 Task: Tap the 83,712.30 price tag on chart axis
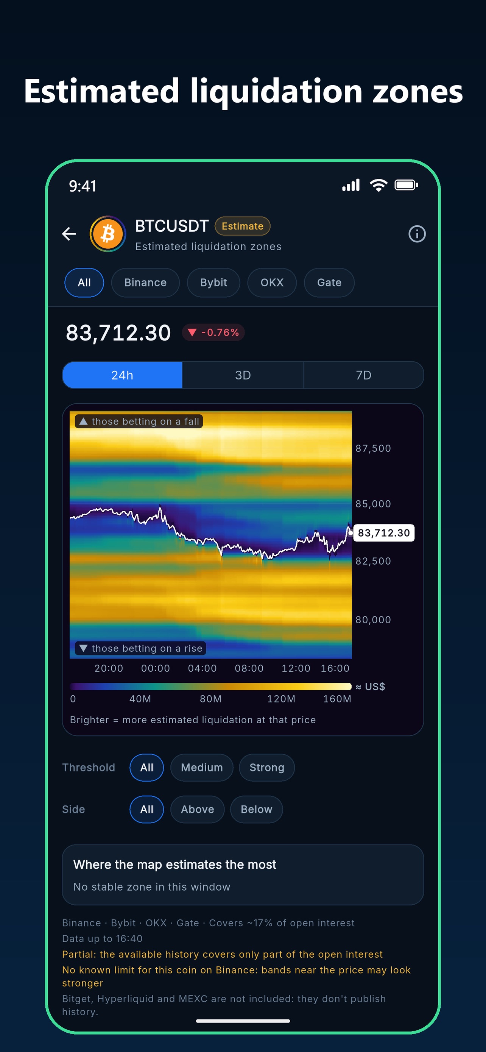coord(383,533)
